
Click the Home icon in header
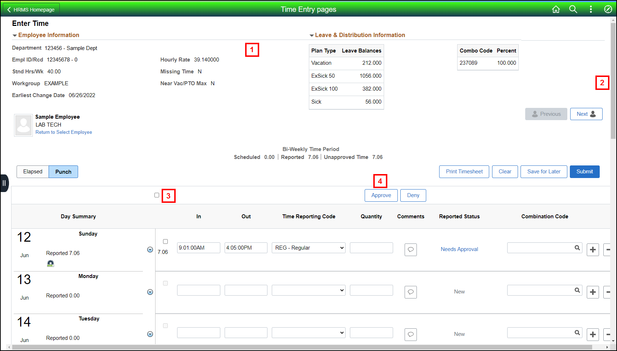click(x=556, y=9)
